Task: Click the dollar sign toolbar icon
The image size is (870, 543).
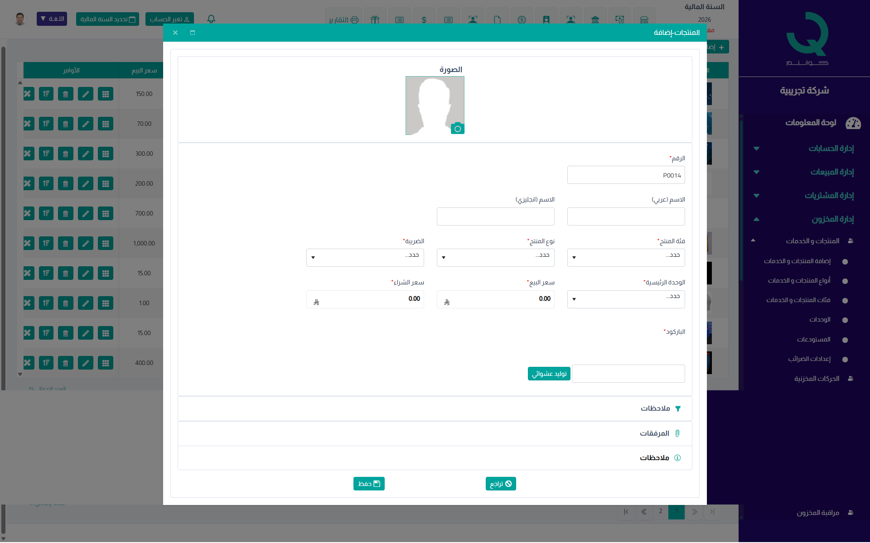Action: [x=424, y=19]
